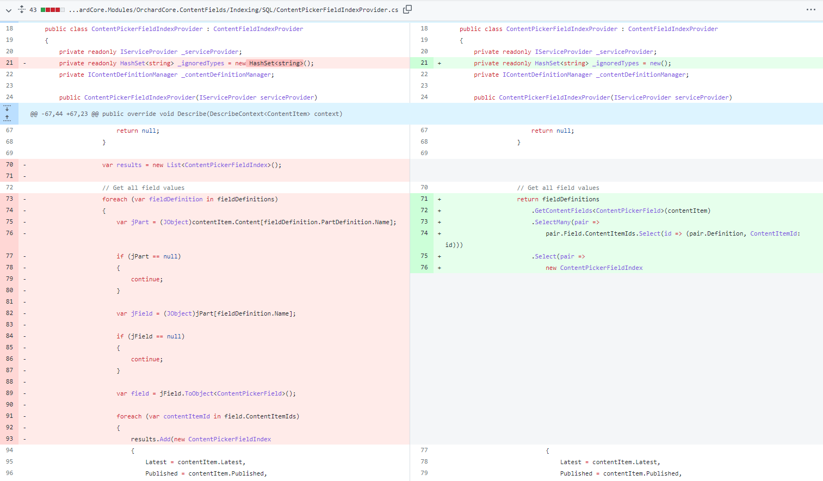This screenshot has height=481, width=823.
Task: Select removed foreach var contentItemId line
Action: pyautogui.click(x=208, y=416)
